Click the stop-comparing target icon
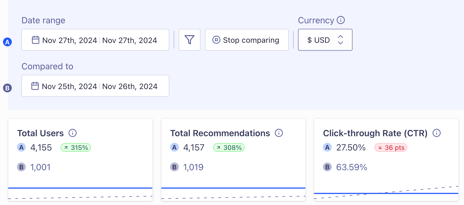Screen dimensions: 464x205 tap(216, 40)
